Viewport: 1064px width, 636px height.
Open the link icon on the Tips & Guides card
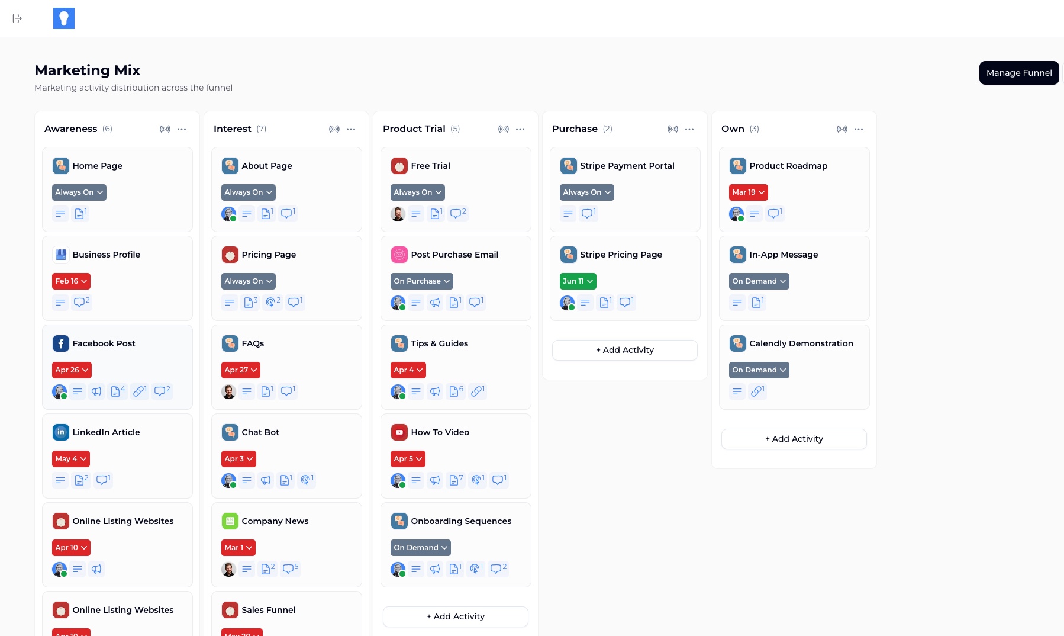point(478,391)
